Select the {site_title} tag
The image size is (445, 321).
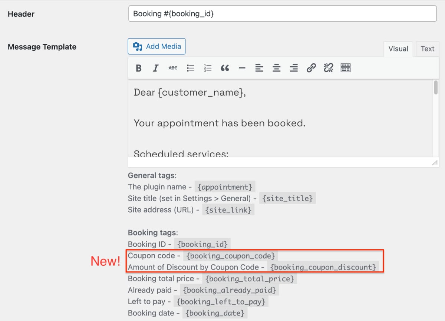point(288,198)
